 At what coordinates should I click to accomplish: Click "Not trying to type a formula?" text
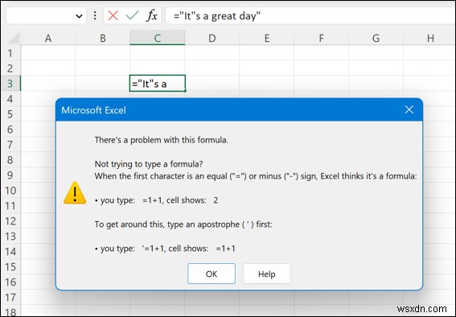pyautogui.click(x=149, y=164)
